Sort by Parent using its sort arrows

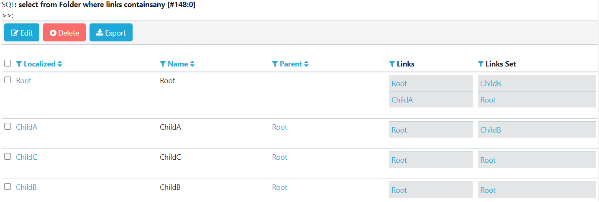[x=306, y=64]
